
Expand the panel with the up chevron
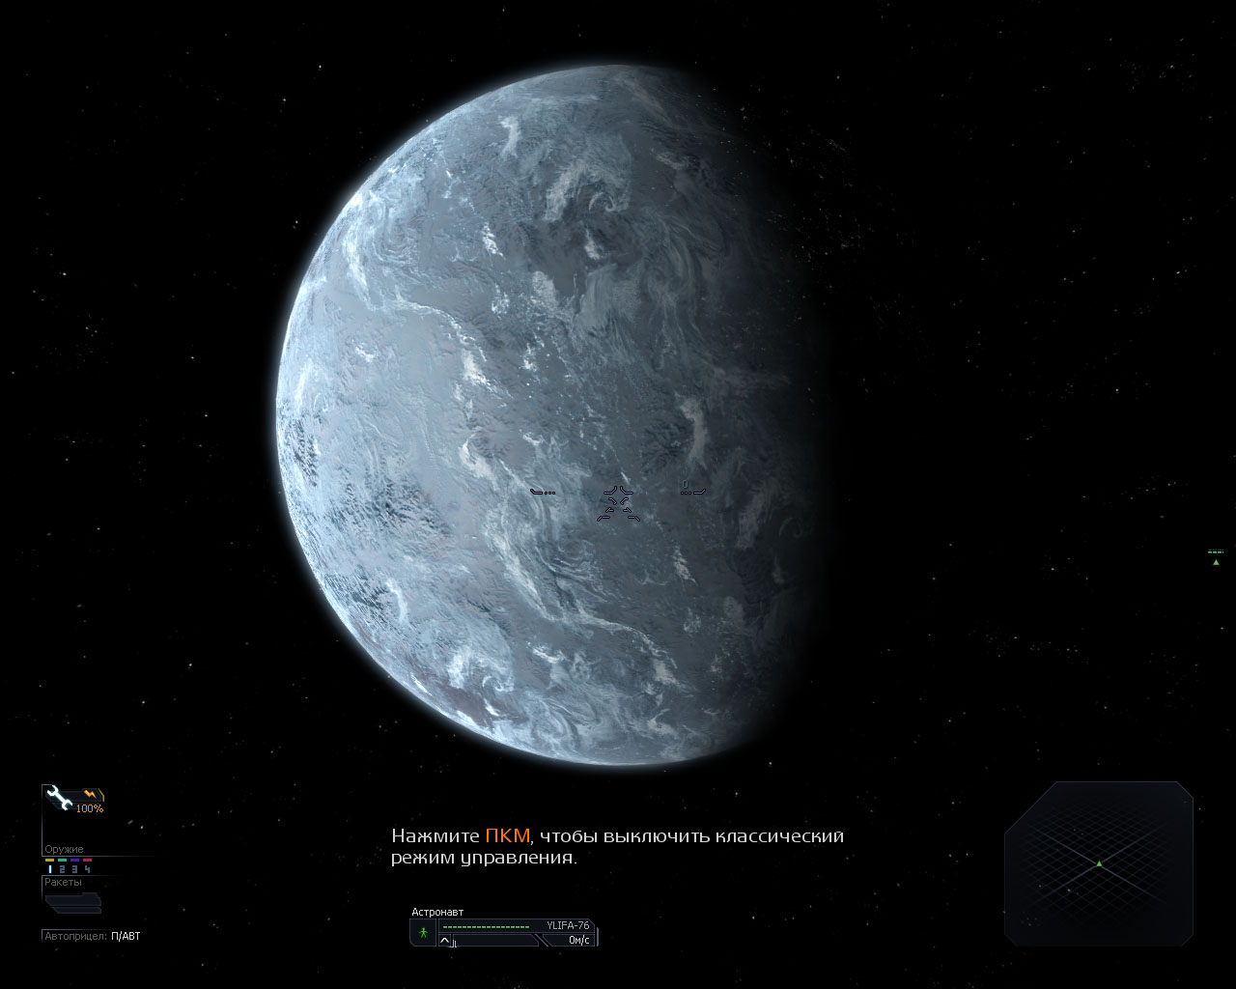pyautogui.click(x=445, y=940)
